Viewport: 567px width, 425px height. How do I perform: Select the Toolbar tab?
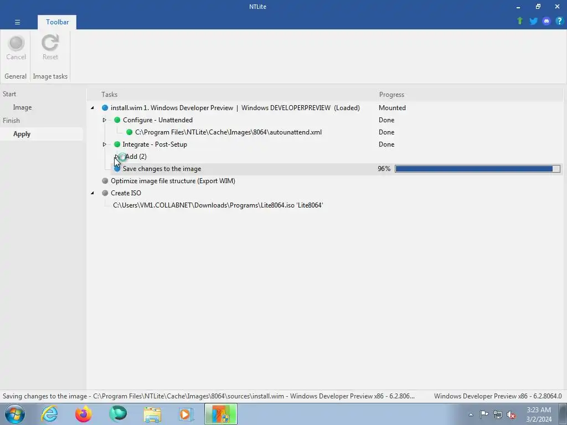[x=57, y=22]
